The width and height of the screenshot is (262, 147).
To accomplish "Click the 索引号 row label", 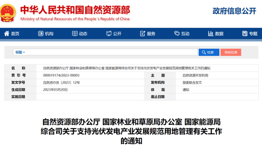I will 19,75.
